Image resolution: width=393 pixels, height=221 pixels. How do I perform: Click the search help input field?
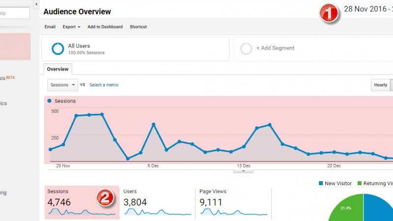[15, 13]
